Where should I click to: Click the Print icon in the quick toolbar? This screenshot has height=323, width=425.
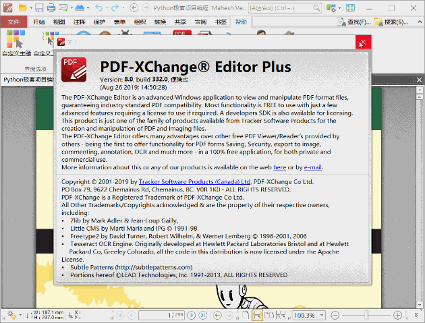click(51, 8)
